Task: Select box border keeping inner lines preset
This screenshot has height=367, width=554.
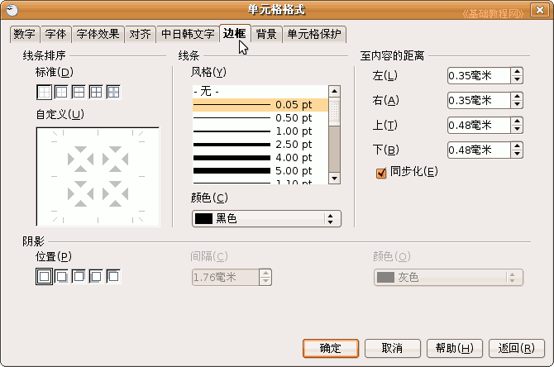Action: (113, 93)
